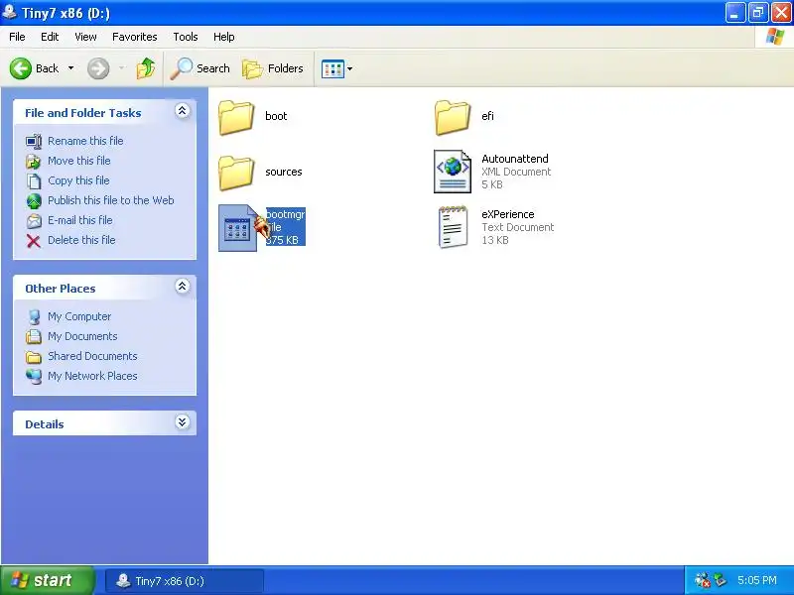Go up one folder level
Image resolution: width=794 pixels, height=595 pixels.
pyautogui.click(x=146, y=68)
